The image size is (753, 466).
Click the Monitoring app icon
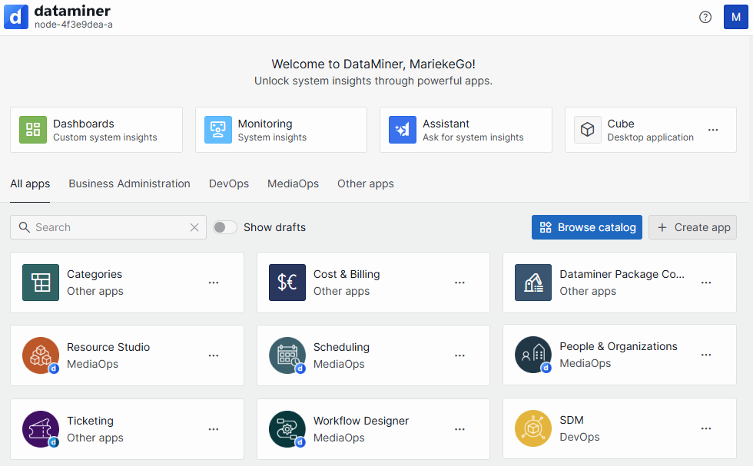(x=218, y=130)
